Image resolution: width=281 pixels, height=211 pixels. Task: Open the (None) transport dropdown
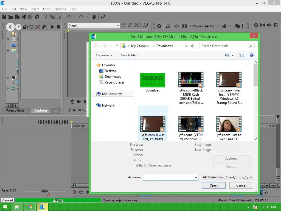(x=118, y=26)
